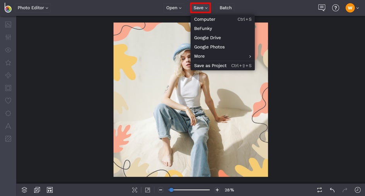
Task: Save to Google Drive
Action: [223, 38]
